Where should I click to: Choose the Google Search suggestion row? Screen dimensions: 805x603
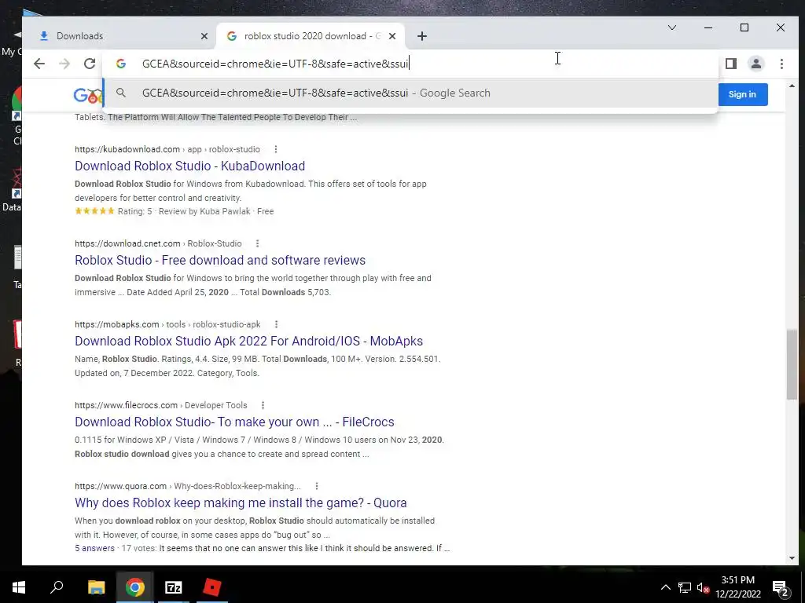(410, 93)
